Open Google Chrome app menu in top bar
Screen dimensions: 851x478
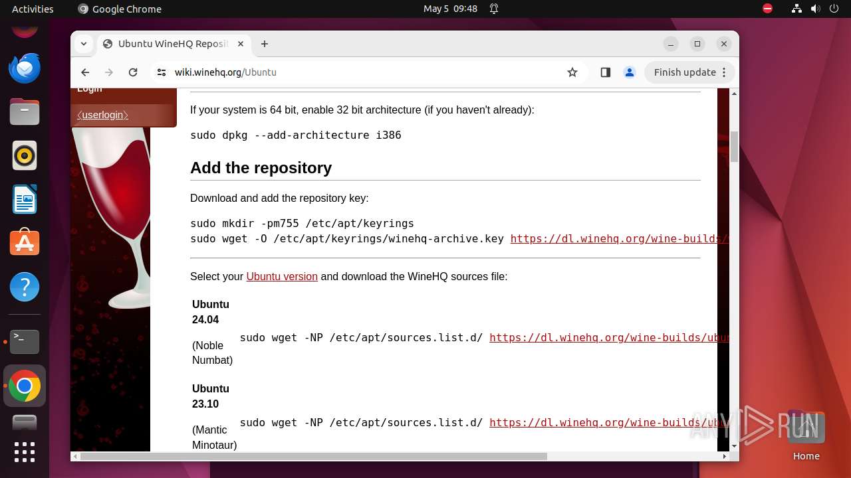coord(120,9)
